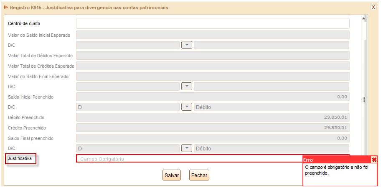This screenshot has width=381, height=188.
Task: Click the dialog title bar app icon
Action: click(x=6, y=8)
